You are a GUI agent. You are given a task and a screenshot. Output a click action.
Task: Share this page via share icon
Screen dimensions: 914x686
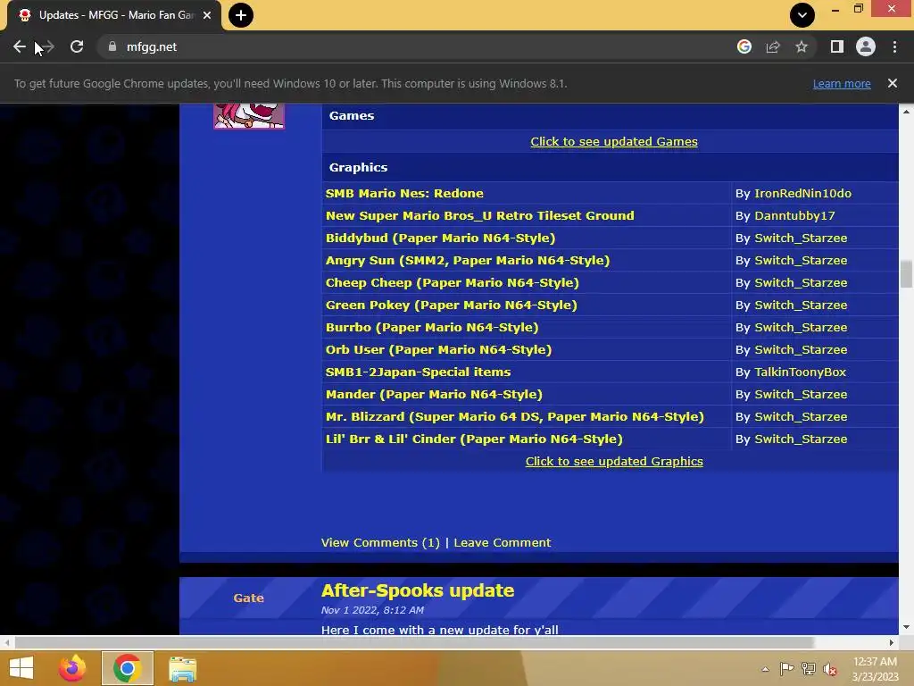pos(773,46)
